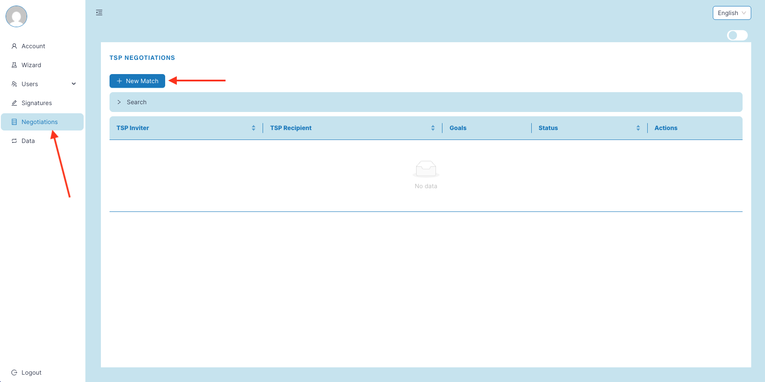
Task: Expand the Search panel chevron
Action: [x=119, y=102]
